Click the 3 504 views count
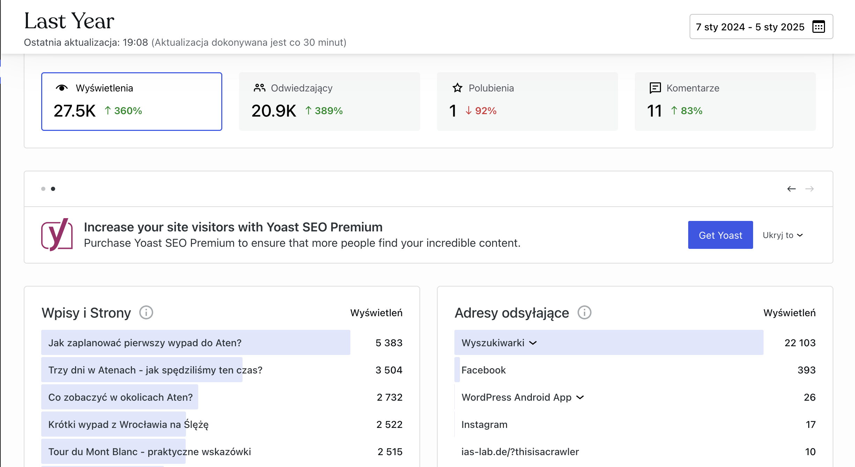Viewport: 855px width, 467px height. 389,370
